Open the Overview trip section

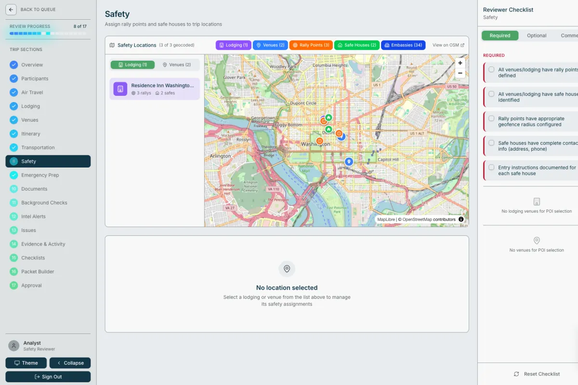48,64
